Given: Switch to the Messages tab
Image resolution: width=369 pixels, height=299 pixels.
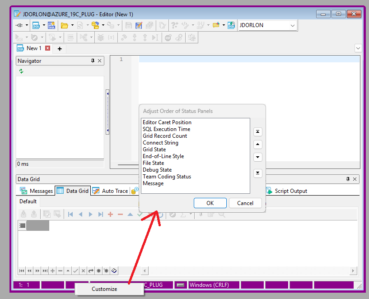Looking at the screenshot, I should click(37, 191).
